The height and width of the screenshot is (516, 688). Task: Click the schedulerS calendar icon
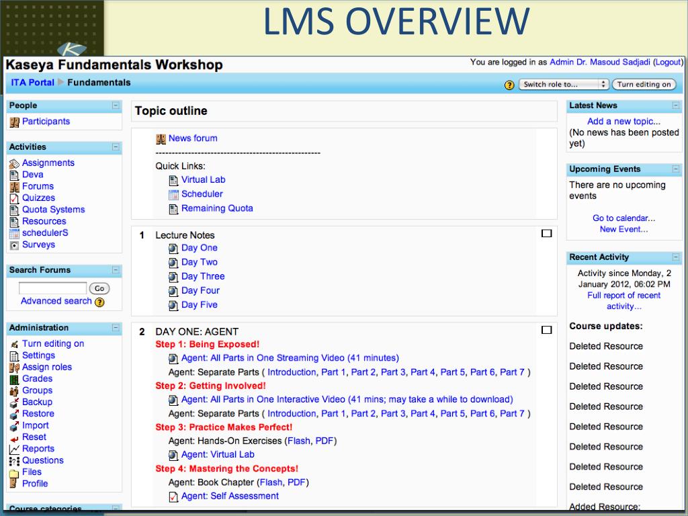[x=15, y=233]
